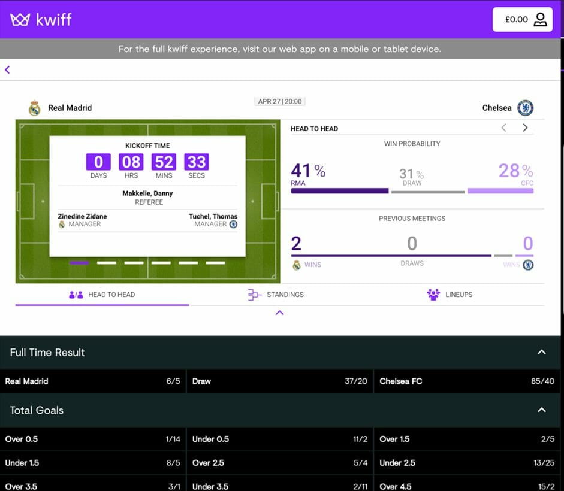The width and height of the screenshot is (564, 491).
Task: Click the small Real Madrid badge by Zidane
Action: [62, 225]
